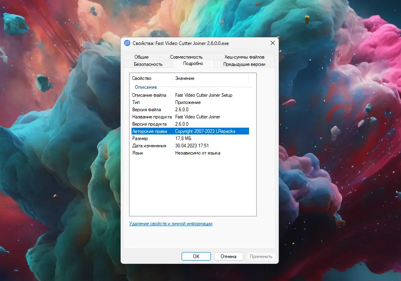Open the Совместимость tab
Screen dimensions: 401x281
[x=186, y=57]
